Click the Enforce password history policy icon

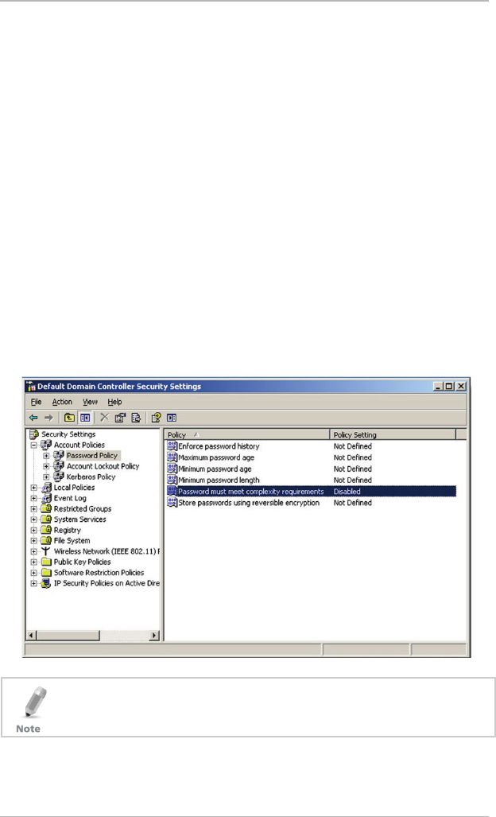click(x=172, y=446)
